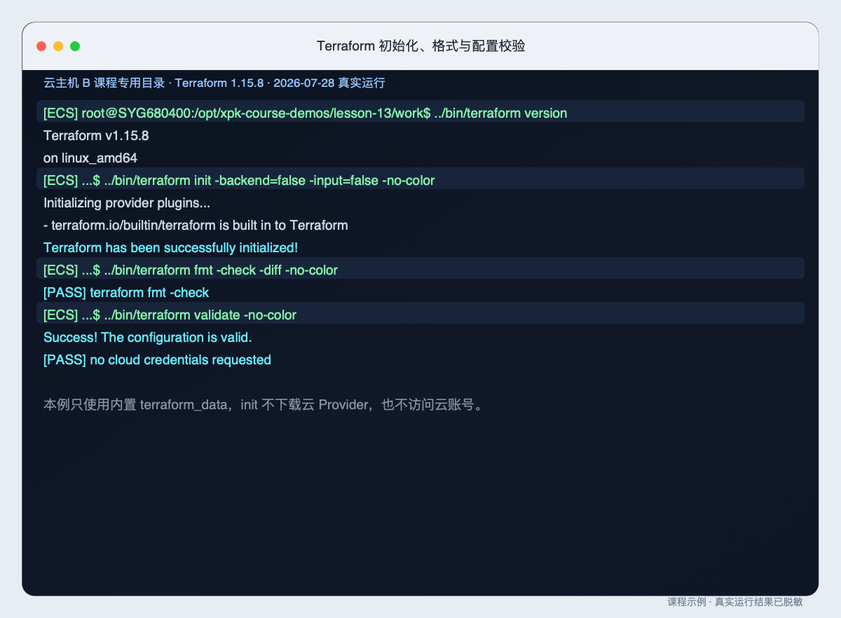Click the yellow minimize window button

point(58,46)
